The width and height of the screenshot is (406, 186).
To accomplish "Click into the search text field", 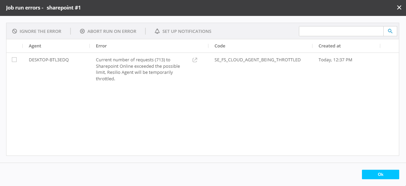I will pyautogui.click(x=341, y=31).
